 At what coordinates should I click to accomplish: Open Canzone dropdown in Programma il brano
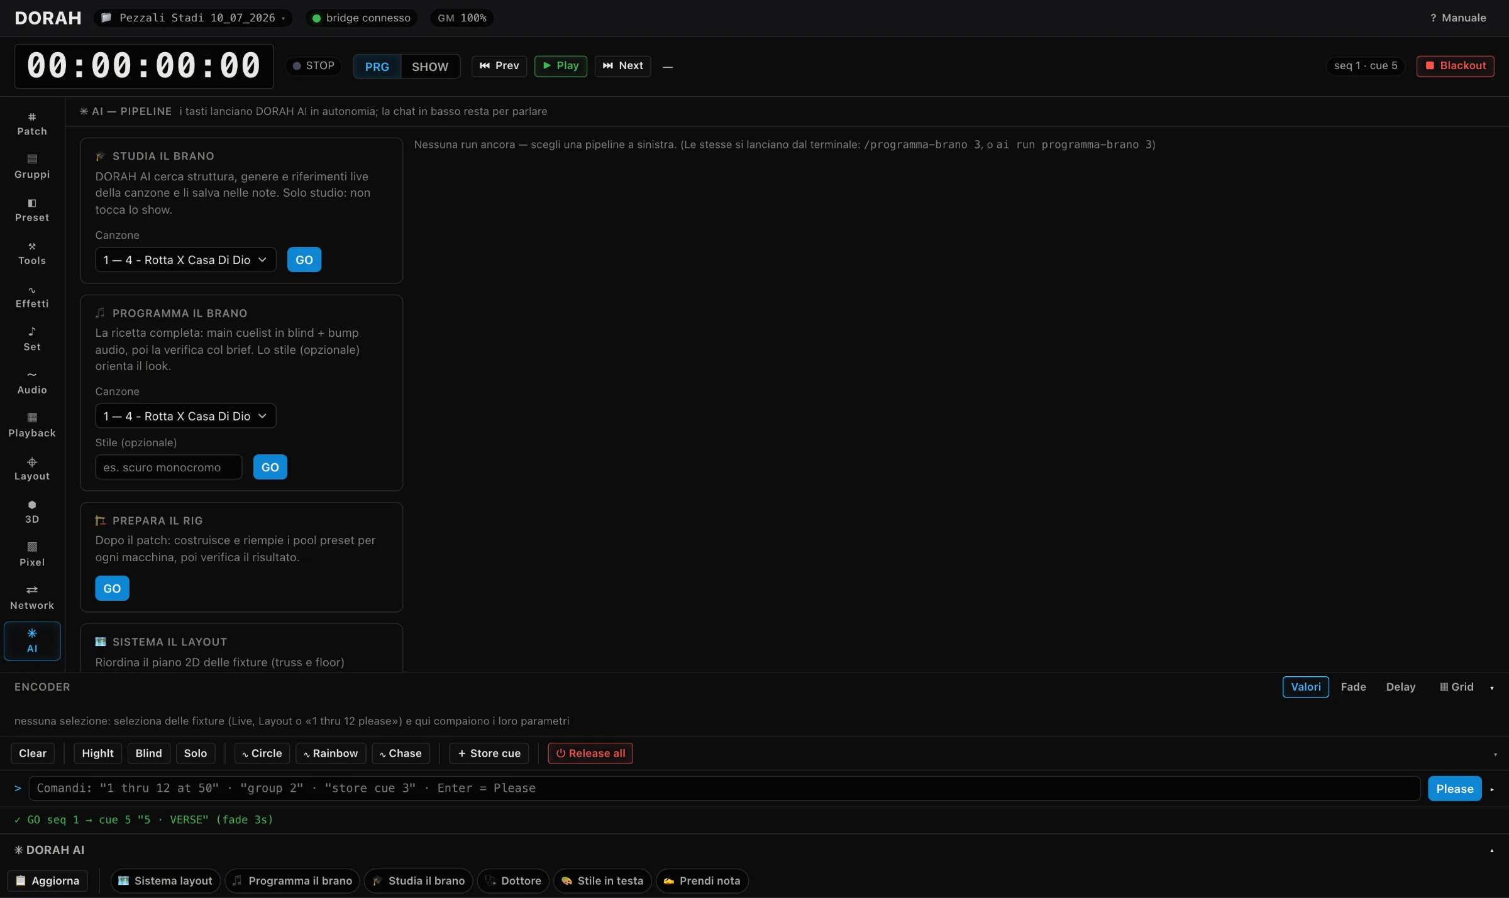click(185, 416)
